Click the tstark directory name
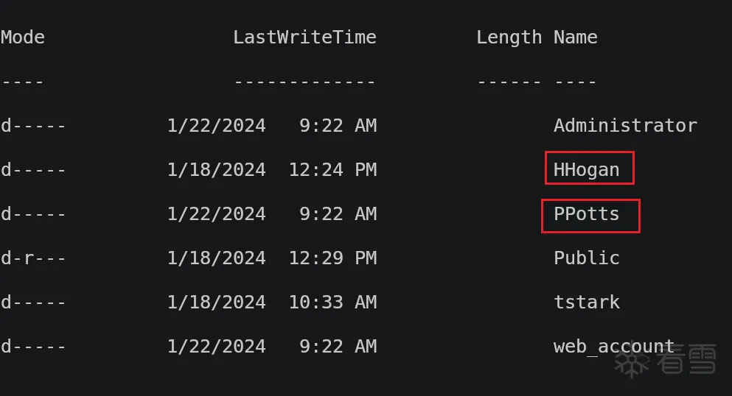This screenshot has width=732, height=396. coord(586,302)
